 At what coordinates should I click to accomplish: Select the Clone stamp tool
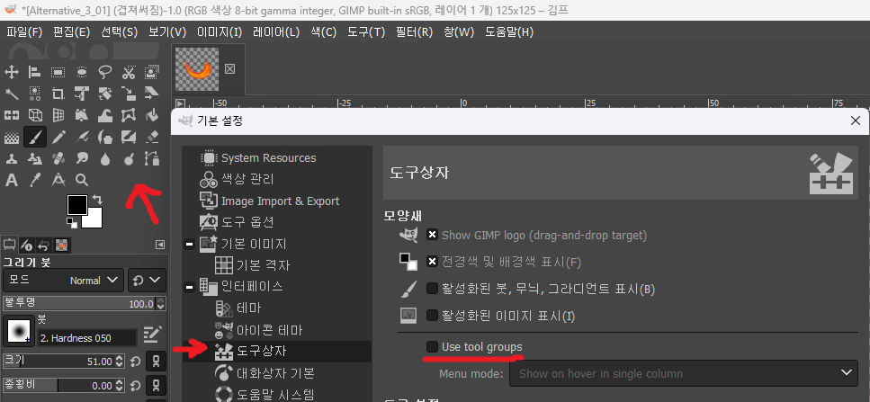[x=11, y=159]
